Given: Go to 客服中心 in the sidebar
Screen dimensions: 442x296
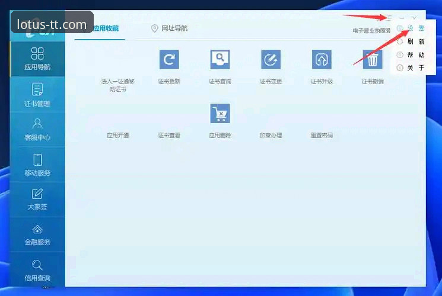Looking at the screenshot, I should click(x=37, y=130).
